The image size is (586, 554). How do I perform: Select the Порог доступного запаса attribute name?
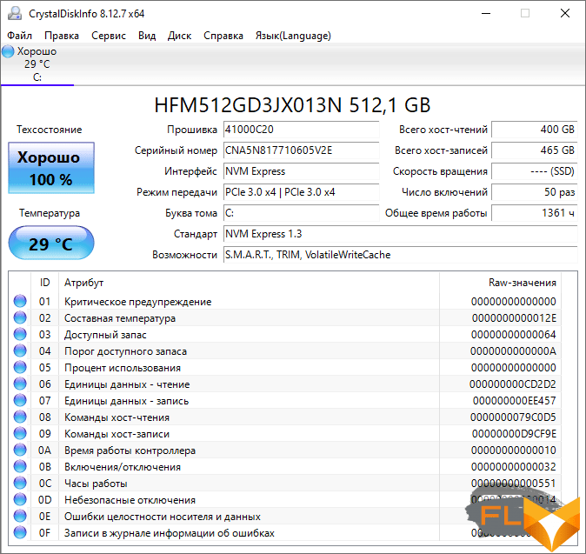[125, 351]
